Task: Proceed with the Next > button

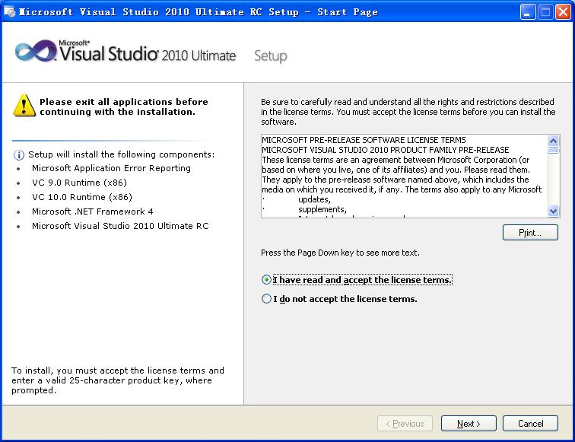Action: pyautogui.click(x=469, y=424)
